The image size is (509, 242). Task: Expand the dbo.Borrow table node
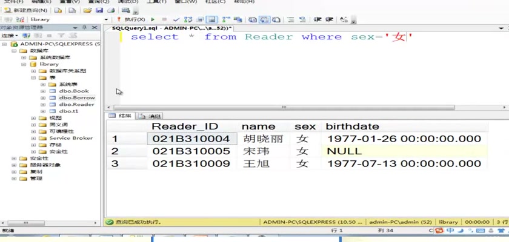pos(43,98)
